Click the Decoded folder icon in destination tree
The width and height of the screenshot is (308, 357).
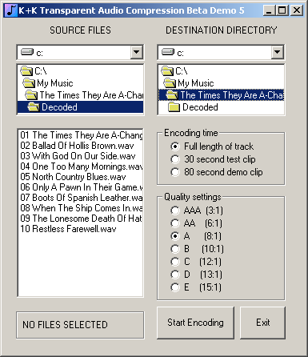(174, 107)
